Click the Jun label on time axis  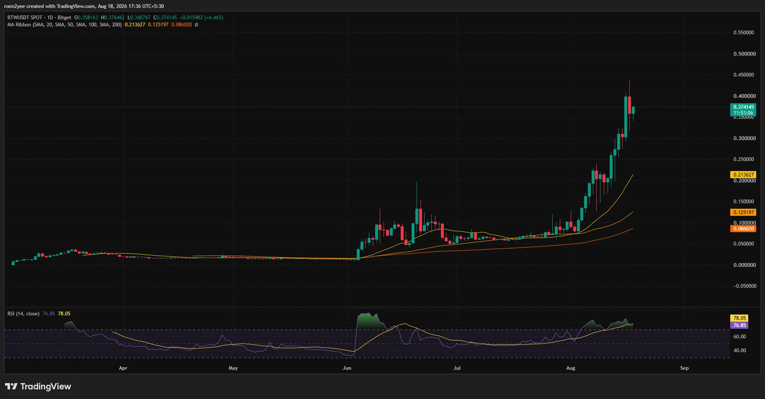[x=347, y=368]
